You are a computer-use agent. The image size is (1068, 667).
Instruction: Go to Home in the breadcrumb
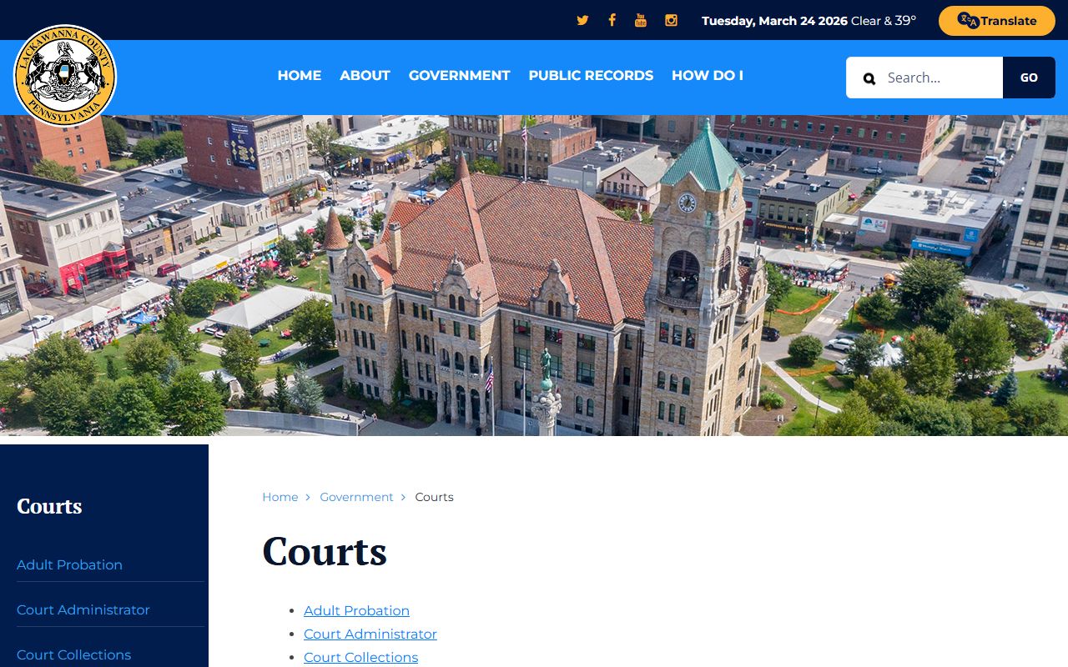pyautogui.click(x=280, y=497)
